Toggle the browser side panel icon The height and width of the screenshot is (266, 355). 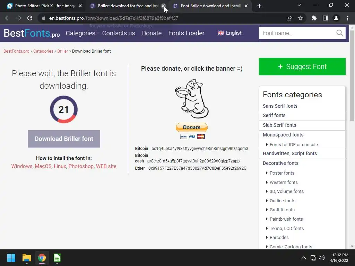pyautogui.click(x=325, y=18)
